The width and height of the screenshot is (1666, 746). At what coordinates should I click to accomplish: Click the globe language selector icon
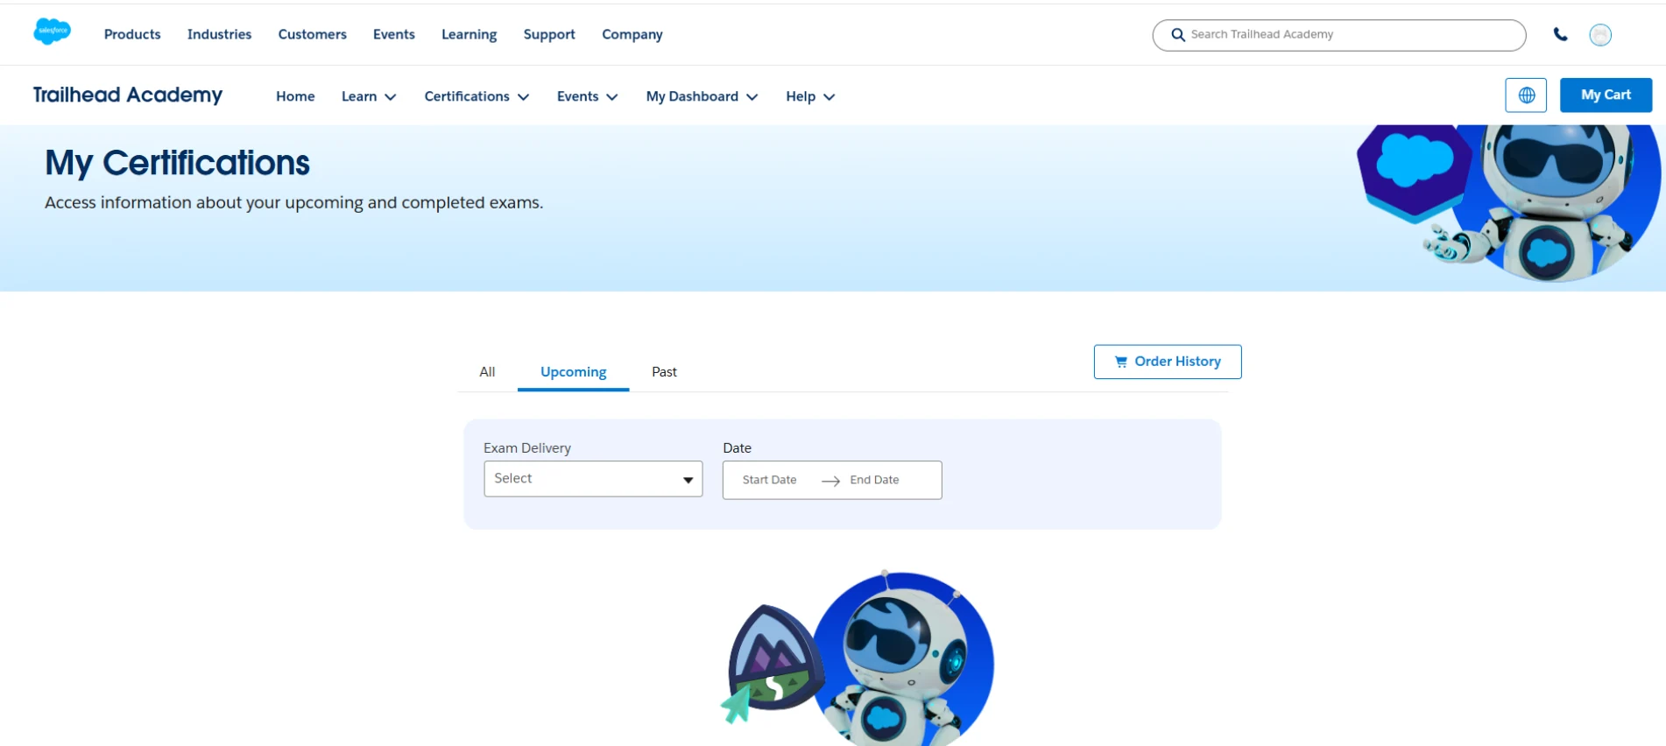(1526, 95)
